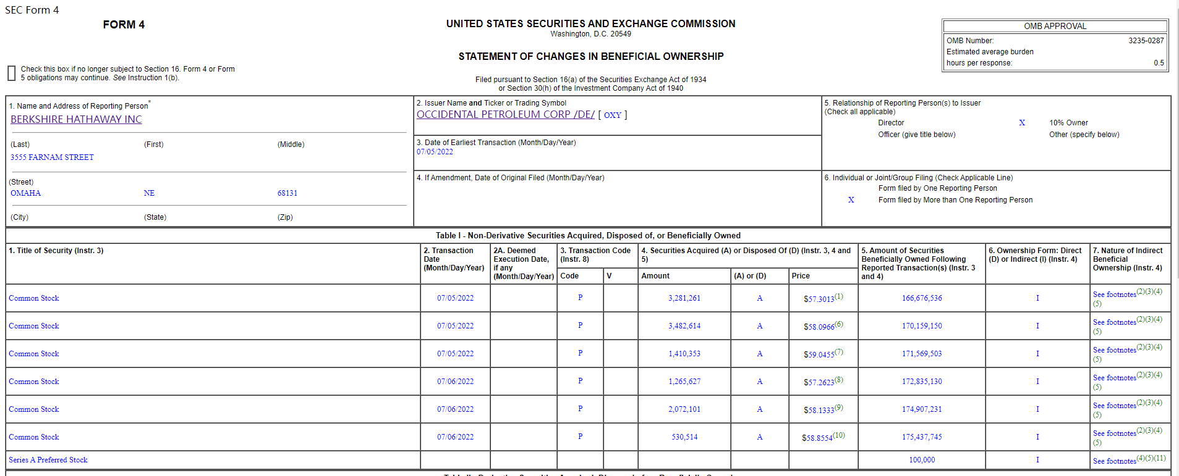Click the owned total '171,569,503'
Screen dimensions: 1179x476
click(x=922, y=354)
